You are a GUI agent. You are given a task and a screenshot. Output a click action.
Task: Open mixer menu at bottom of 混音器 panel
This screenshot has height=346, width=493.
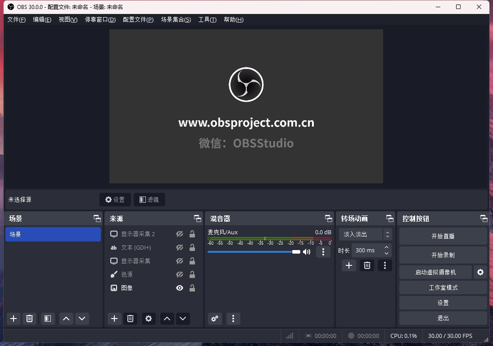[x=233, y=319]
